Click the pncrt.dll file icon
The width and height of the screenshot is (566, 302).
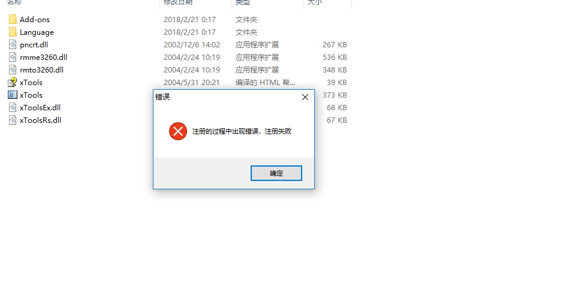pos(13,45)
